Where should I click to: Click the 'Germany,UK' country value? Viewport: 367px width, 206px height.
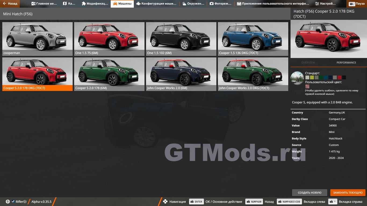(337, 113)
